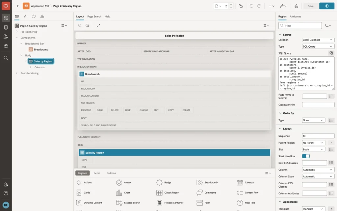Open Gallery cube icon in sidebar
Viewport: 337px width, 211px height.
(6, 46)
